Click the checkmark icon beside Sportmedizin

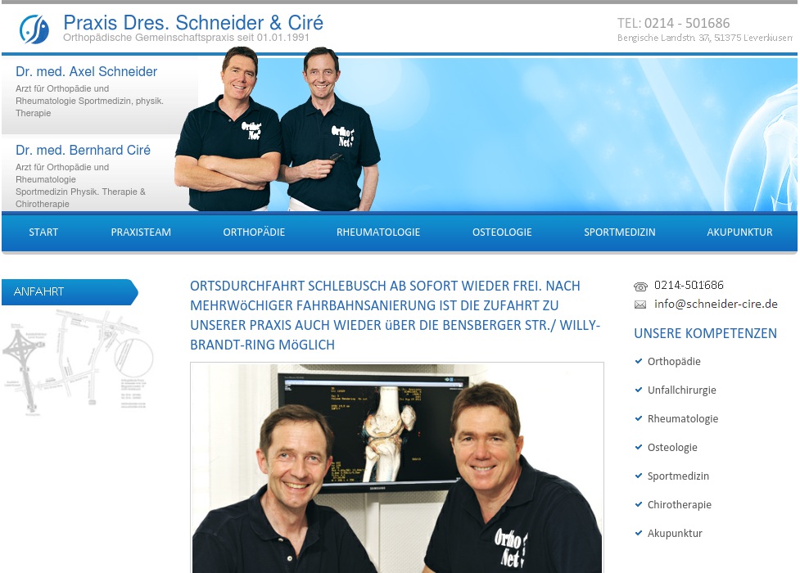tap(639, 476)
